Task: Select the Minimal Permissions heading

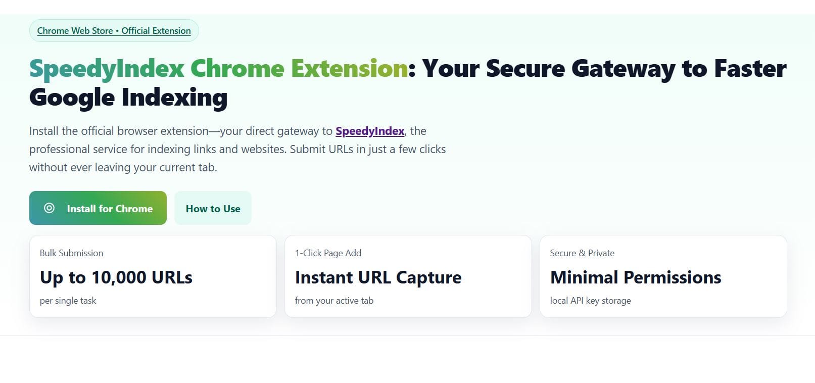Action: [x=636, y=277]
